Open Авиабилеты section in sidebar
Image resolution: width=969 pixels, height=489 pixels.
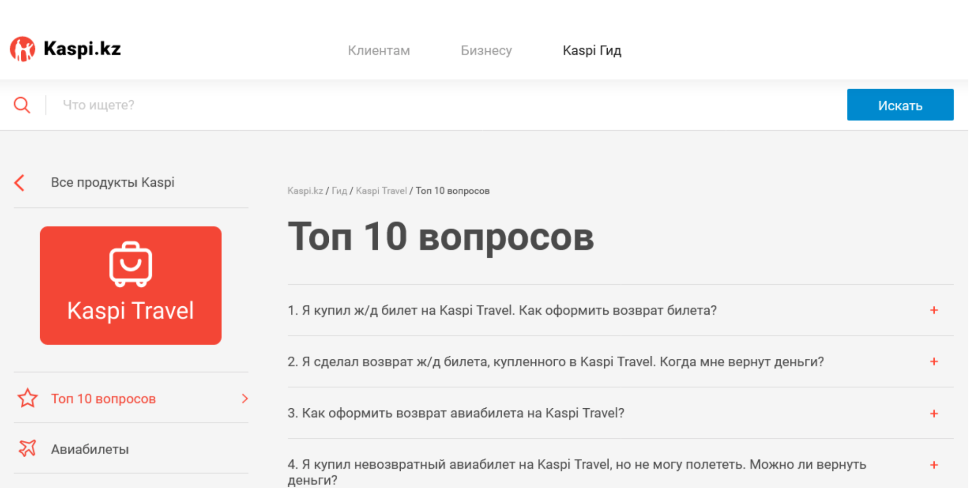tap(90, 449)
